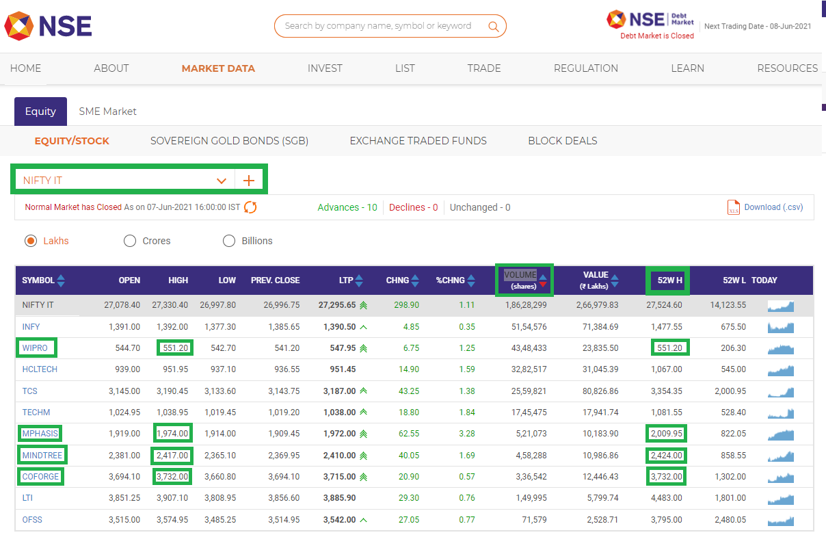Select the Billions radio button

point(229,241)
